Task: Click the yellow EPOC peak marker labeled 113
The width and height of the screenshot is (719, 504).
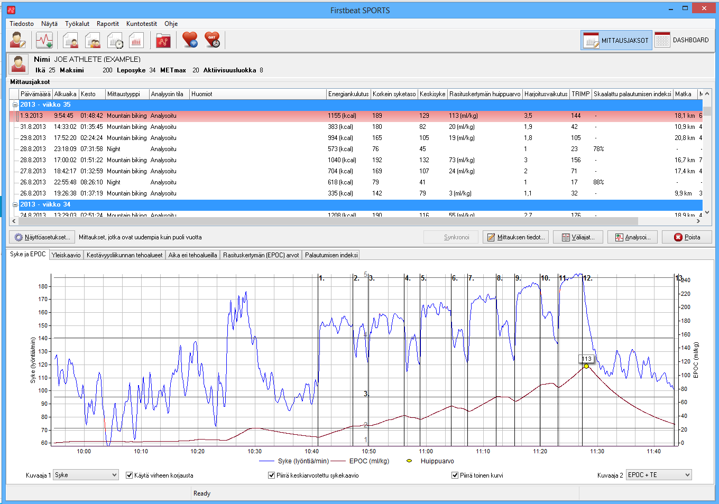Action: click(x=586, y=366)
